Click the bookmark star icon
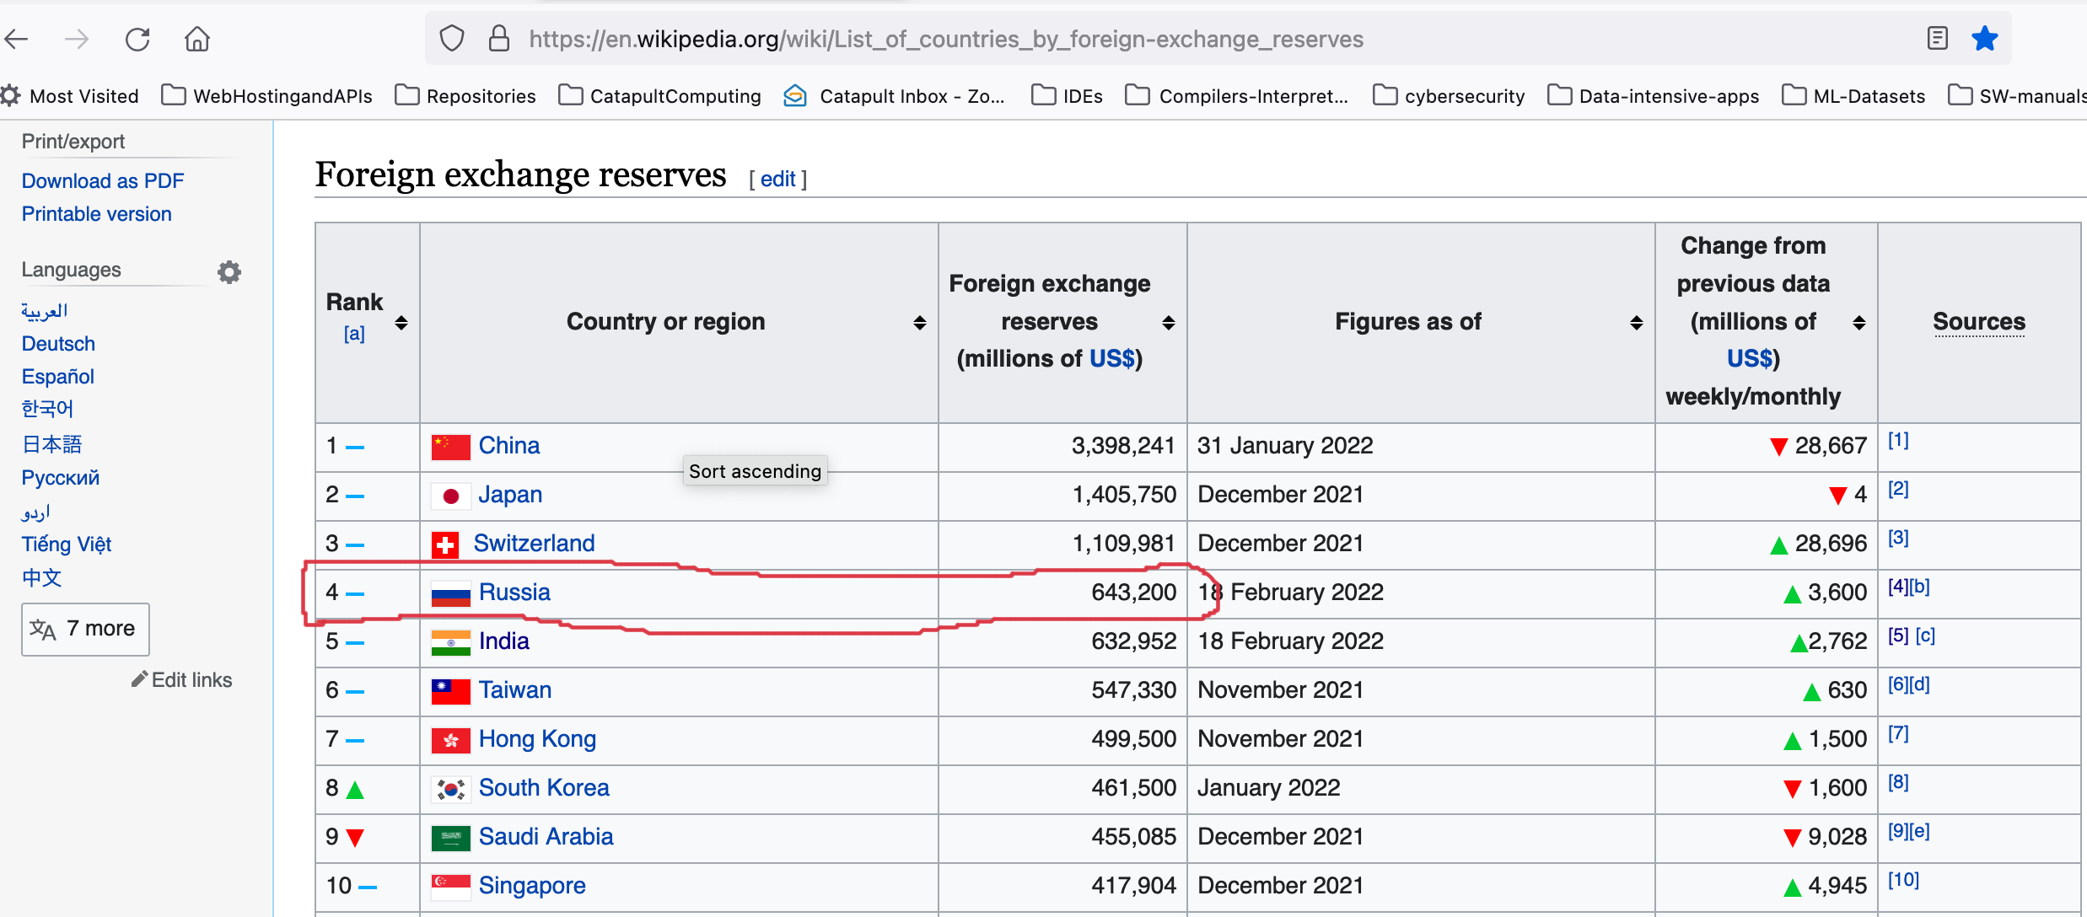2087x917 pixels. [x=1984, y=39]
